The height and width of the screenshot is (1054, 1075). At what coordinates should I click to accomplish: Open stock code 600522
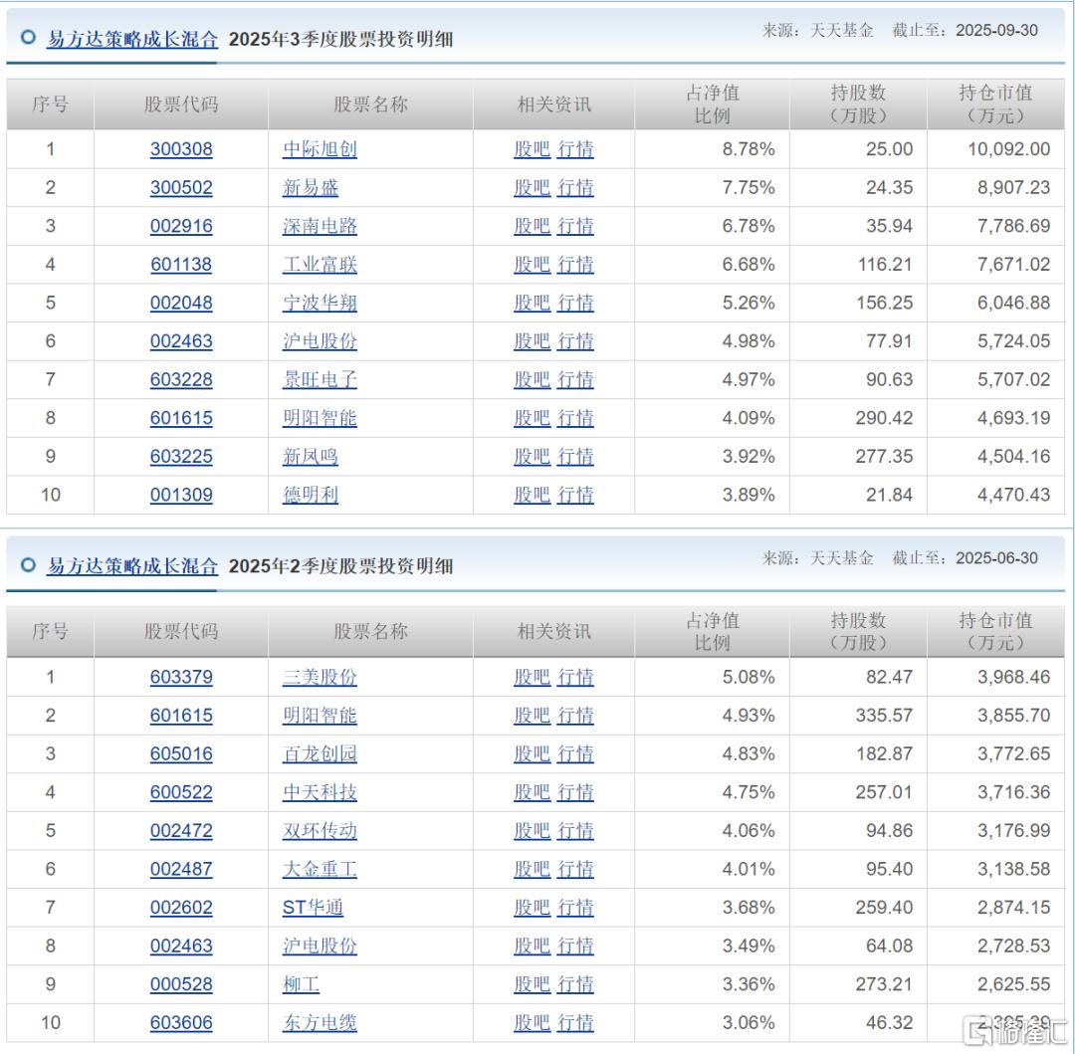pyautogui.click(x=181, y=792)
